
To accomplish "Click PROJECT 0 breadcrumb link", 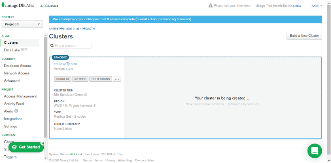I will click(x=89, y=29).
